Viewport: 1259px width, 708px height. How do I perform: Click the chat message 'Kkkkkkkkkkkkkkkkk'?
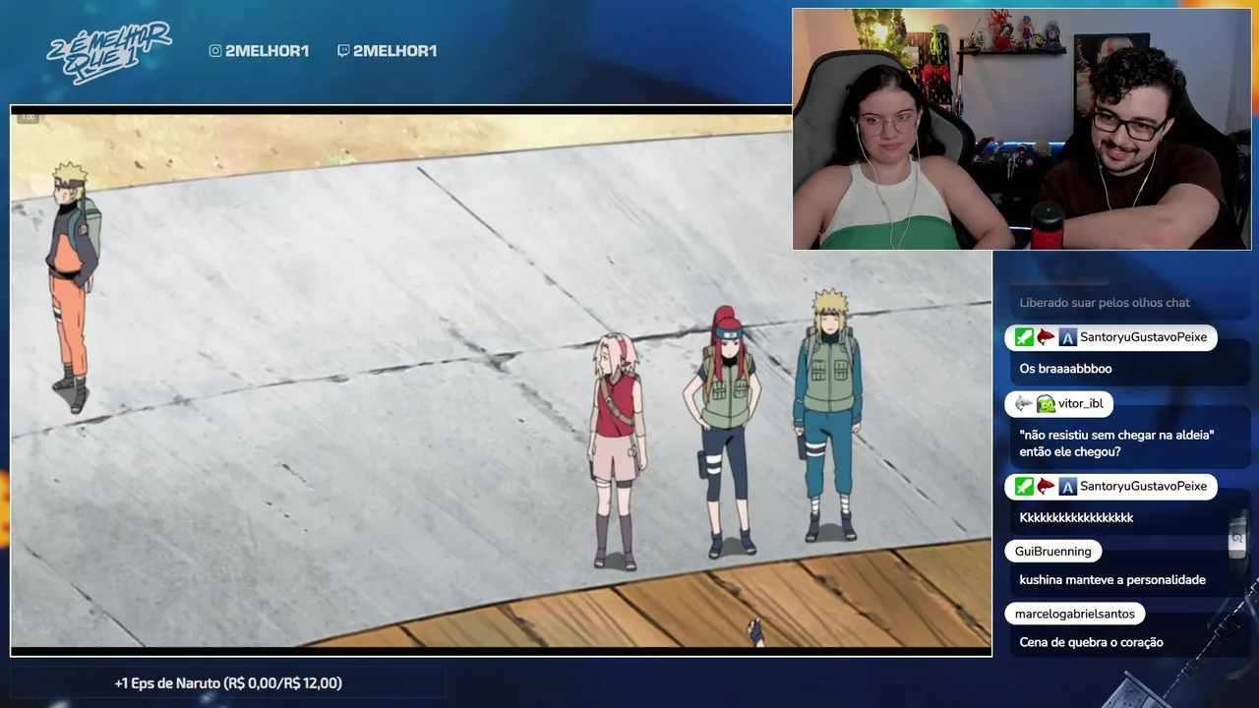(1076, 518)
